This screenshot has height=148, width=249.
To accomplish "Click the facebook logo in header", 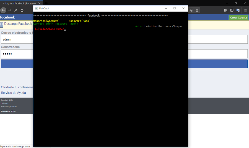I will pyautogui.click(x=7, y=17).
